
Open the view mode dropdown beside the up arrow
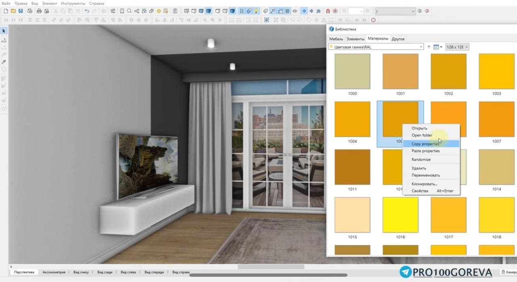click(438, 47)
